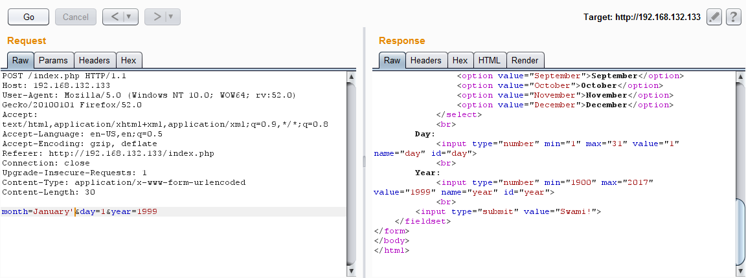
Task: Click the November option line in response
Action: pyautogui.click(x=565, y=95)
